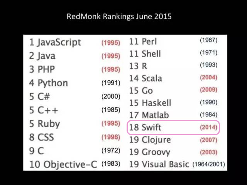This screenshot has width=247, height=185.
Task: Click the 14 Scala entry
Action: [x=145, y=78]
